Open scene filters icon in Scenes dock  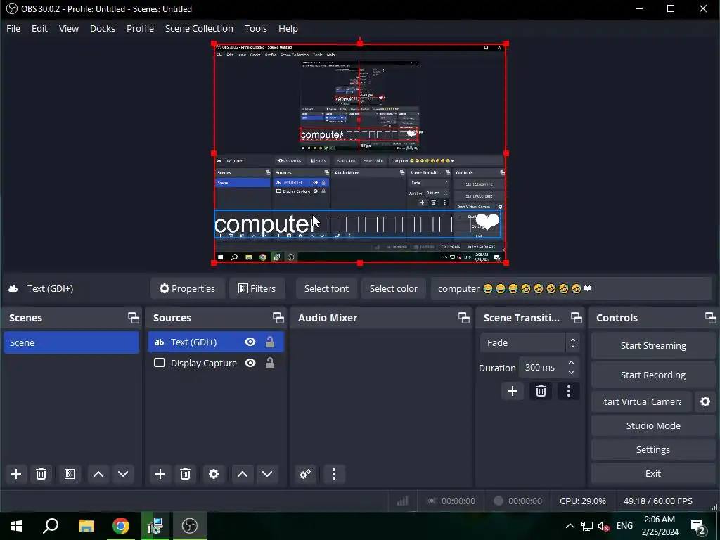click(x=70, y=474)
